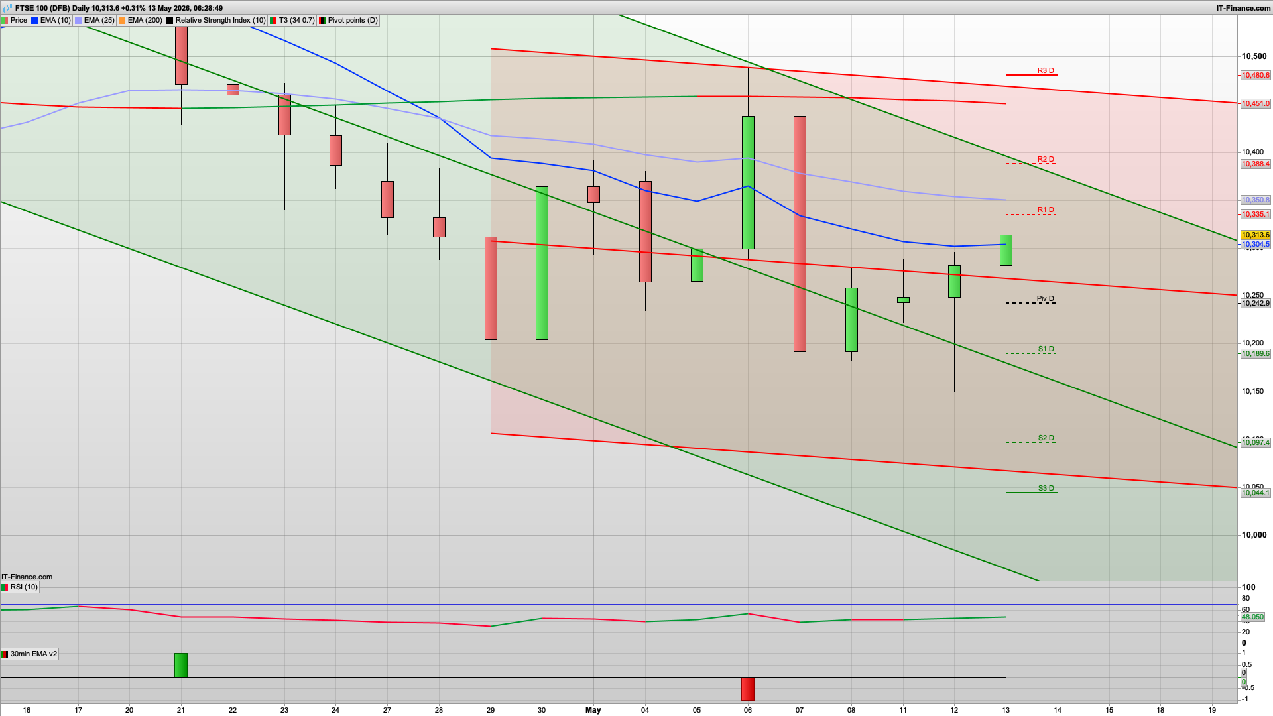
Task: Click the RSI value tag 48.050
Action: click(1252, 617)
